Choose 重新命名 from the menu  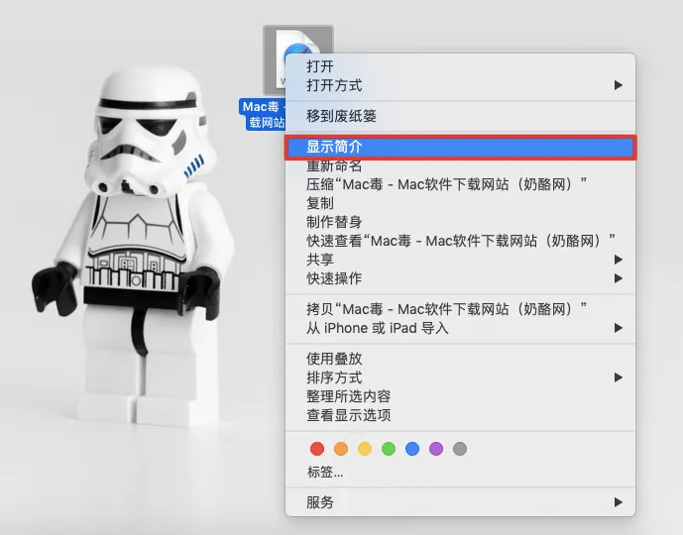coord(460,165)
